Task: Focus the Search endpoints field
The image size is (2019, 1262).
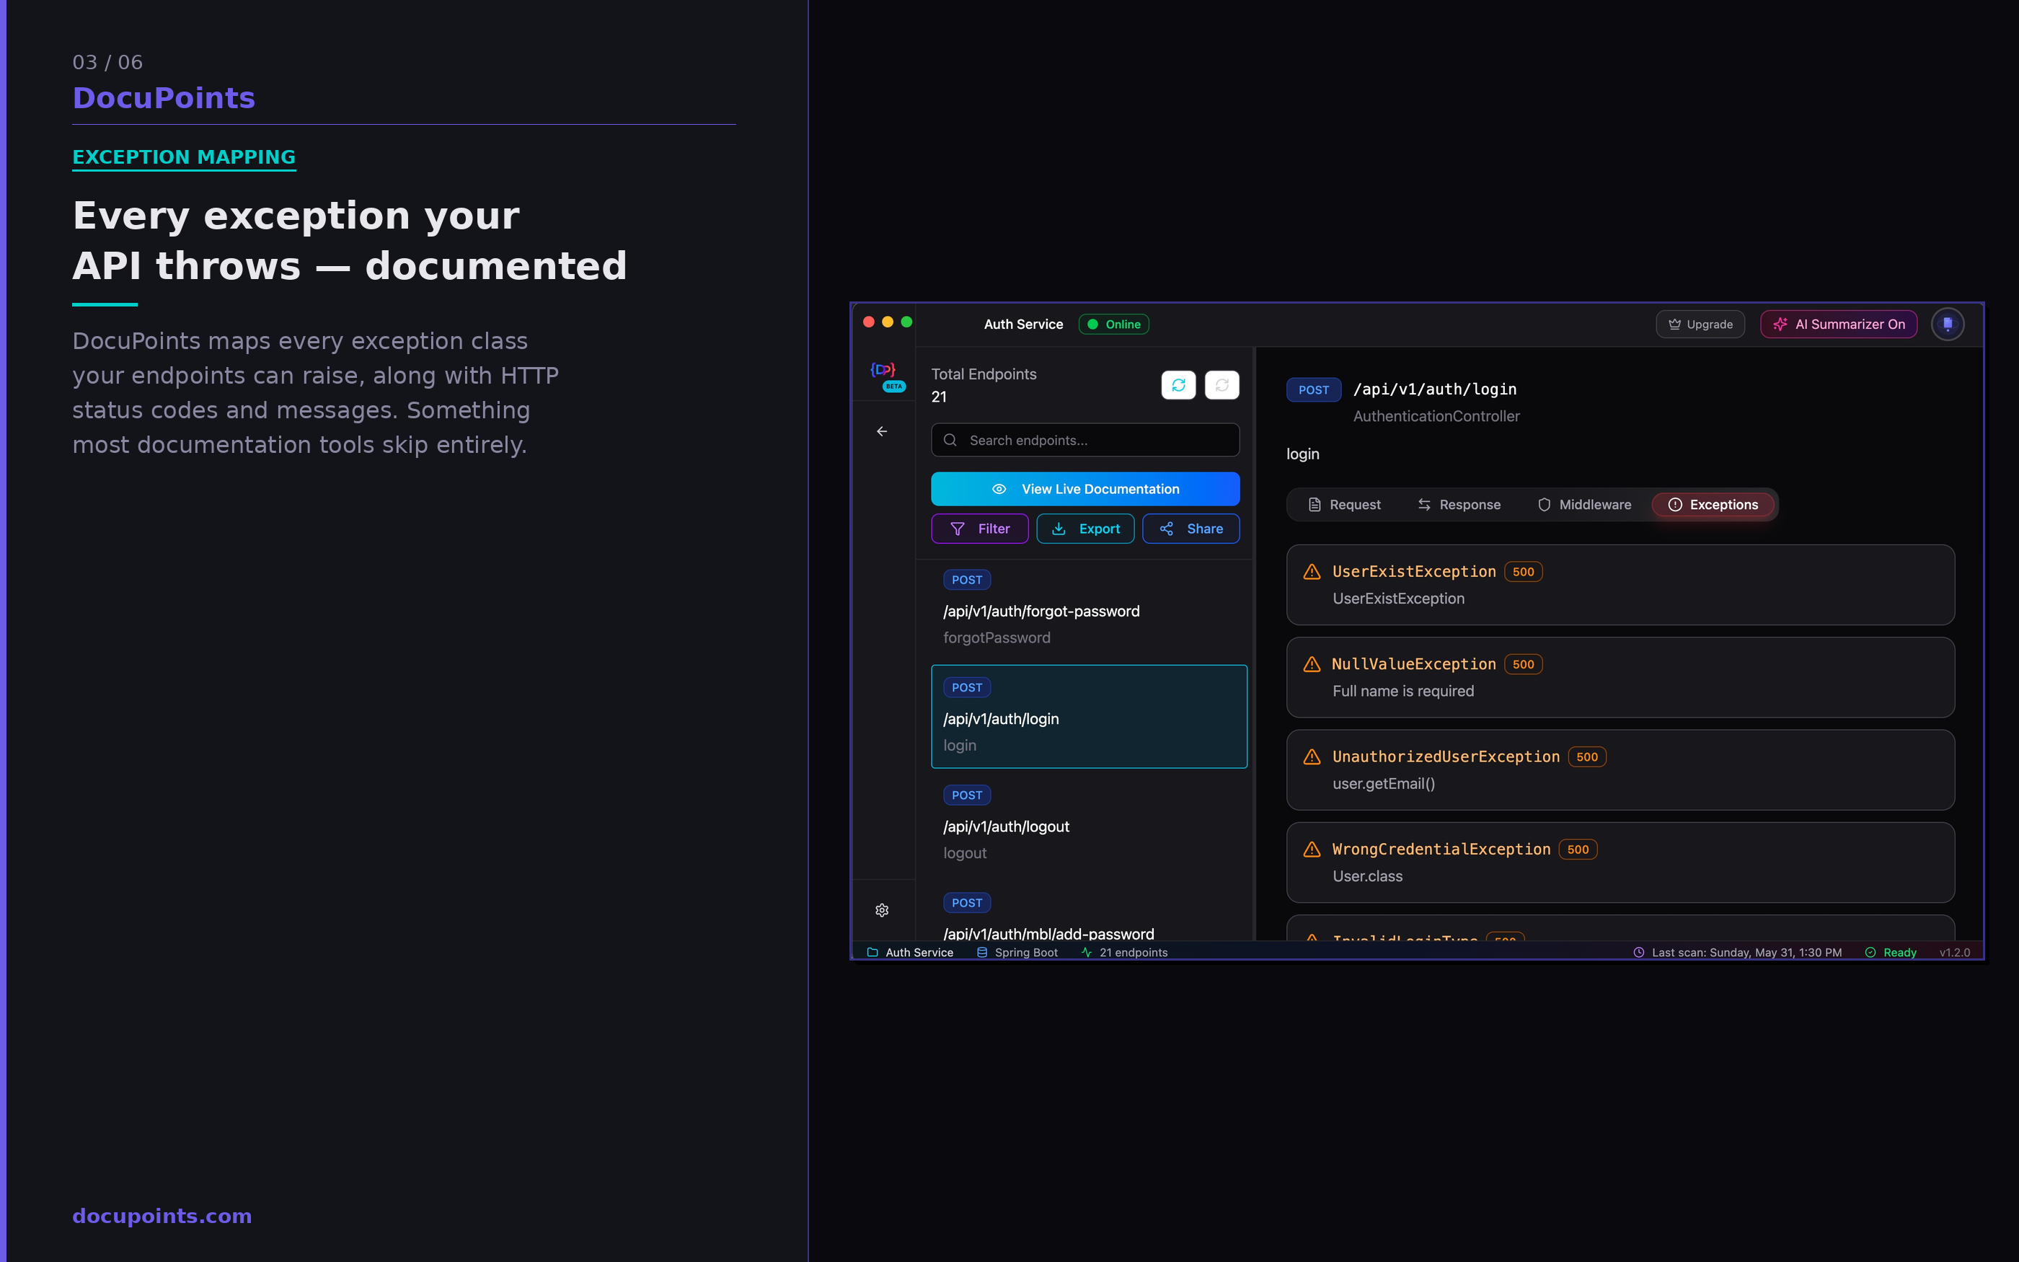Action: coord(1084,440)
